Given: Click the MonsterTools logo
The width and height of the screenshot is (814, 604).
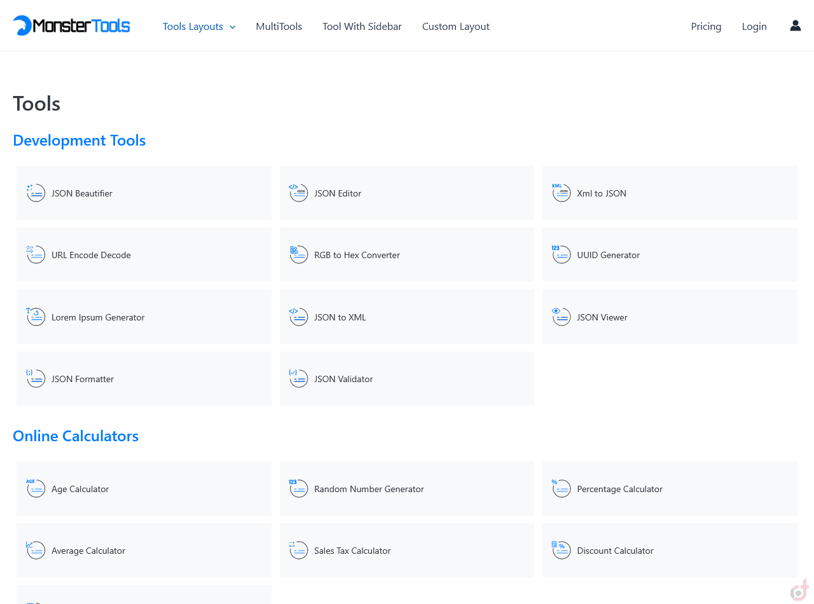Looking at the screenshot, I should 71,26.
